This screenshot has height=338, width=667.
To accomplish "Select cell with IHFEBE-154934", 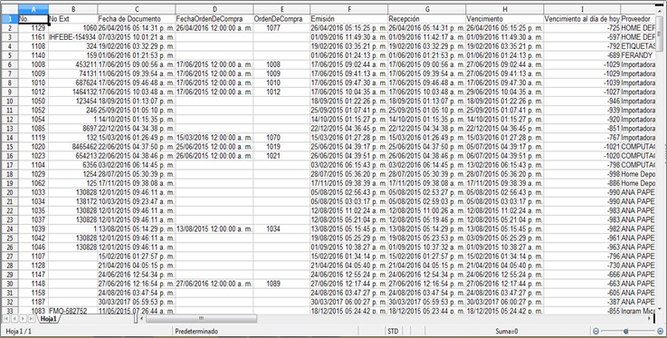I will tap(72, 37).
